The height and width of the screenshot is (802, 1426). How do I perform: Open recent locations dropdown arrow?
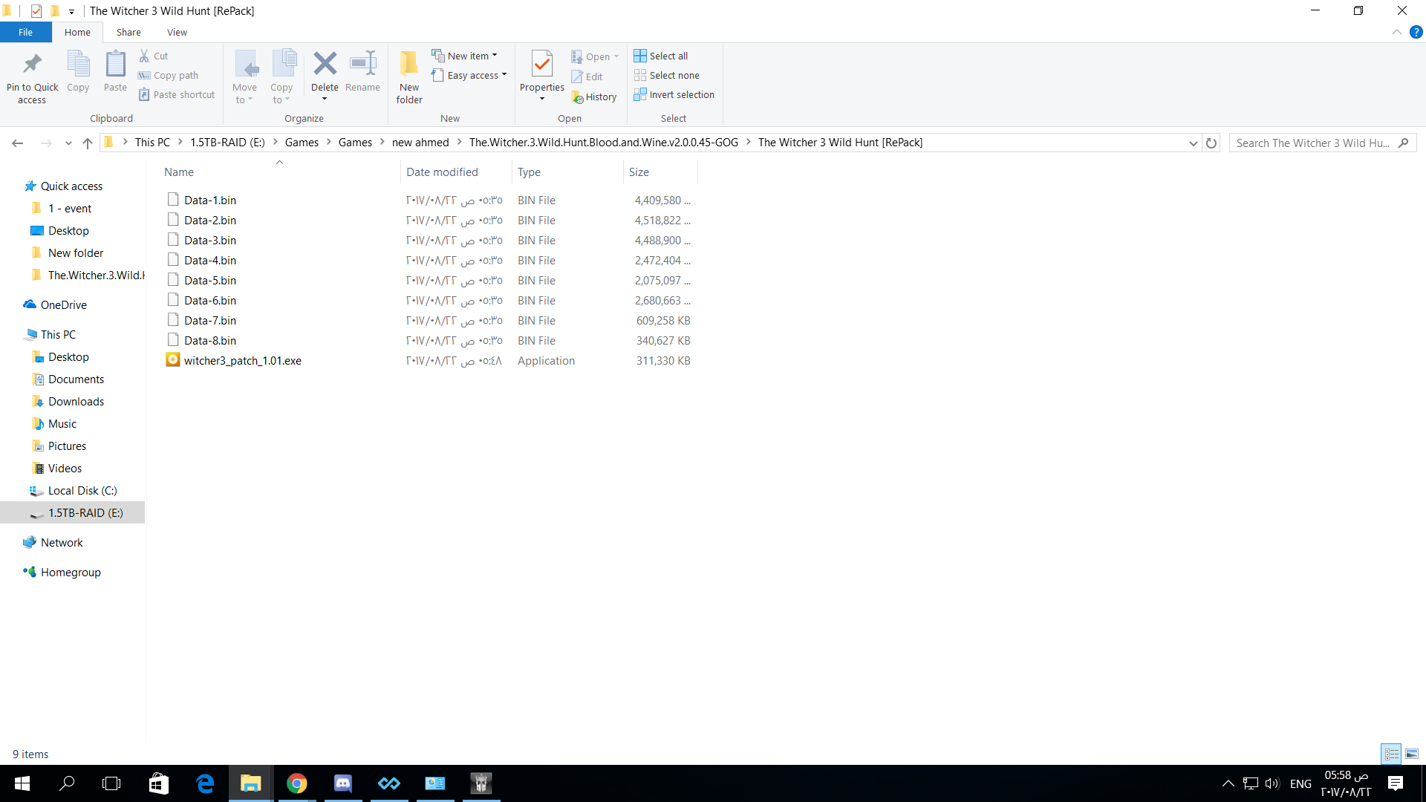click(x=68, y=143)
